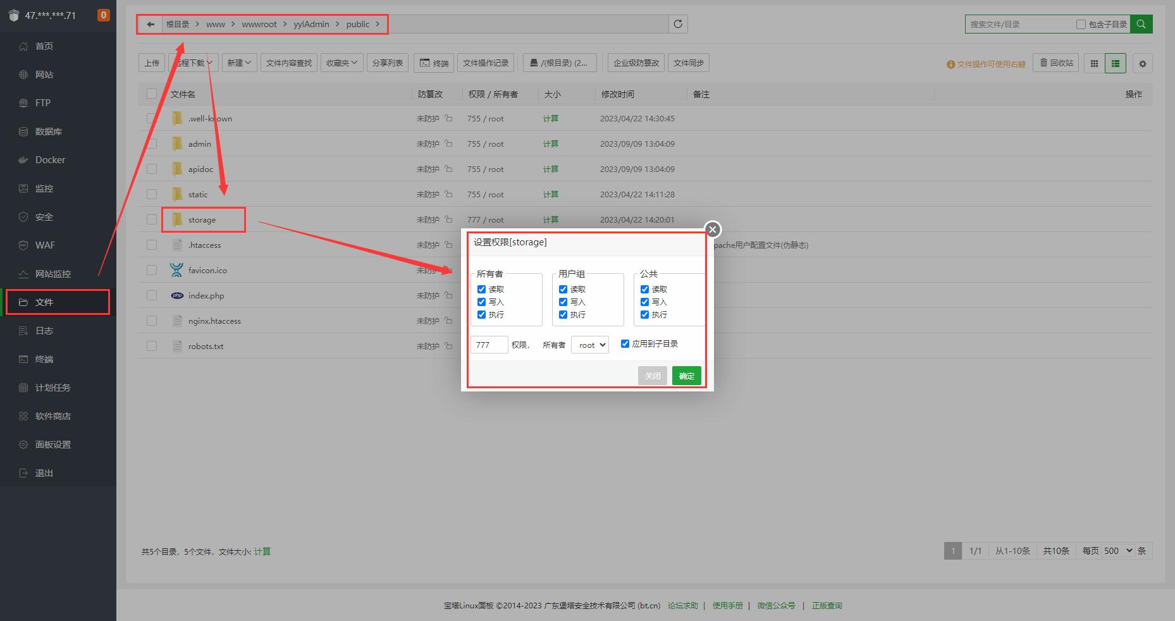Open the 所有者 root dropdown

click(589, 345)
